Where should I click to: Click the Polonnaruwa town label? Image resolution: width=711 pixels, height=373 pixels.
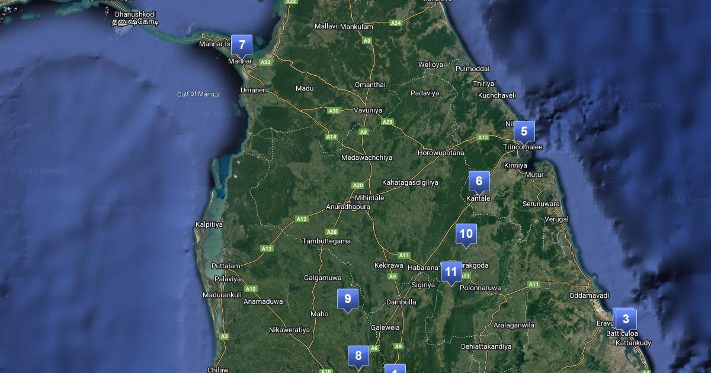[480, 288]
